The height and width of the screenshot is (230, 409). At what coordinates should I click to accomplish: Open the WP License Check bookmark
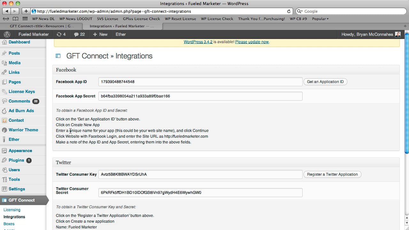click(217, 19)
